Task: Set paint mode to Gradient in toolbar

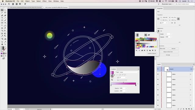Action: click(x=4, y=53)
